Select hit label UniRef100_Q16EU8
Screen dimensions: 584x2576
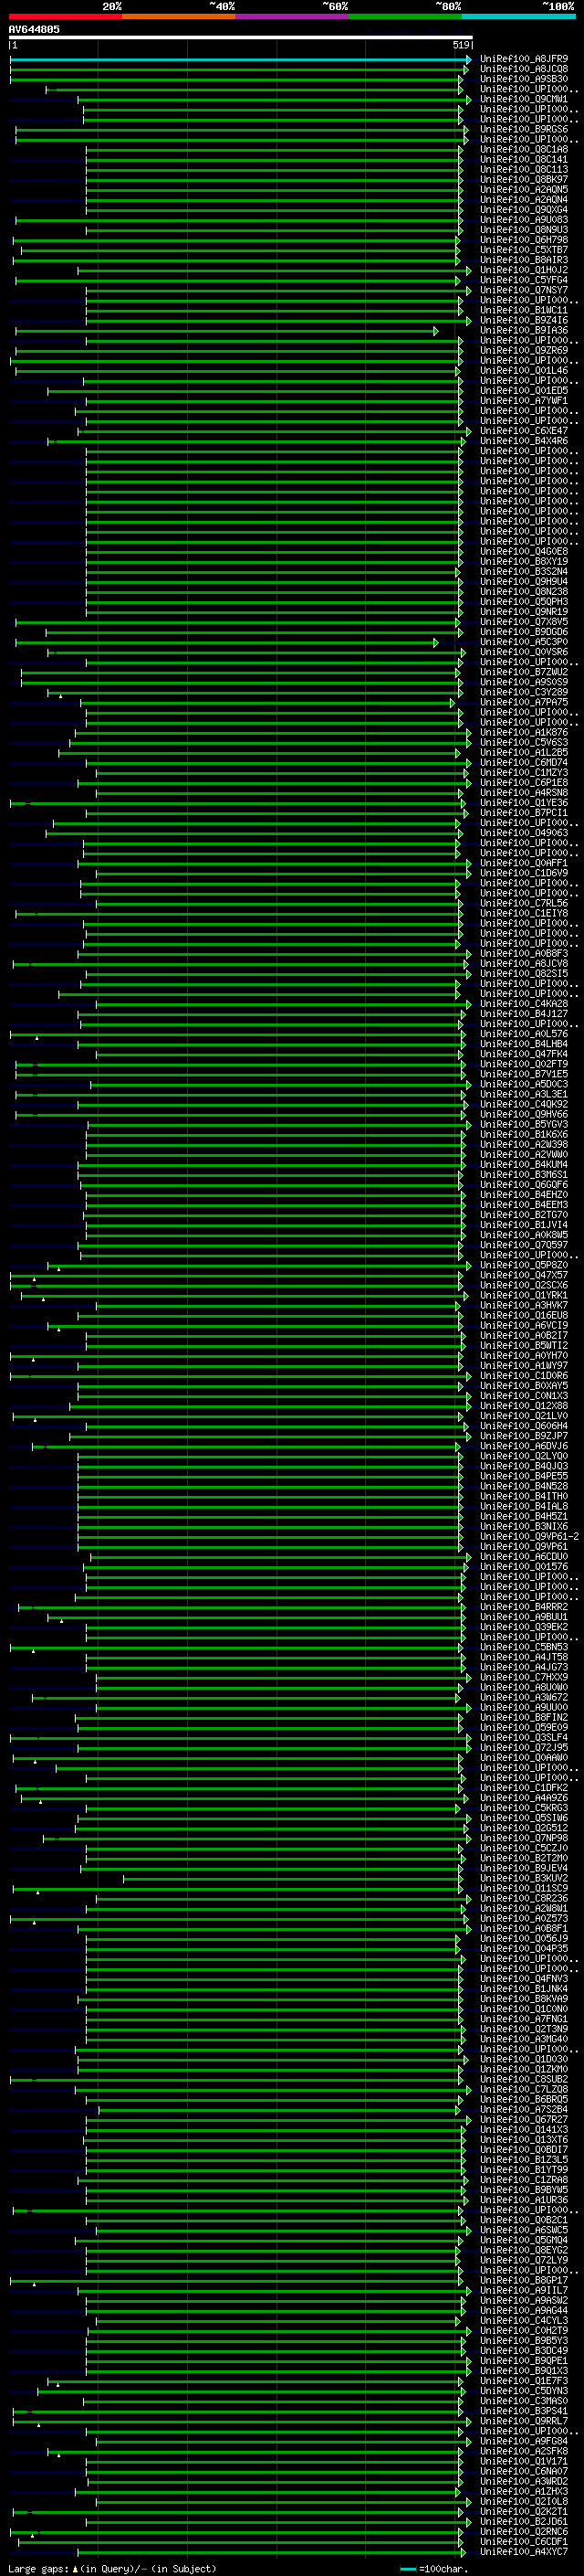[524, 1315]
